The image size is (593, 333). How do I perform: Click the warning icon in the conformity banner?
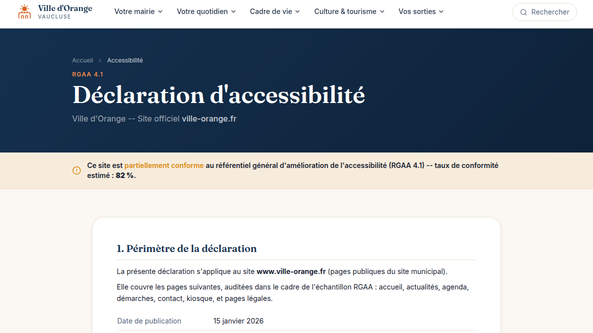77,170
